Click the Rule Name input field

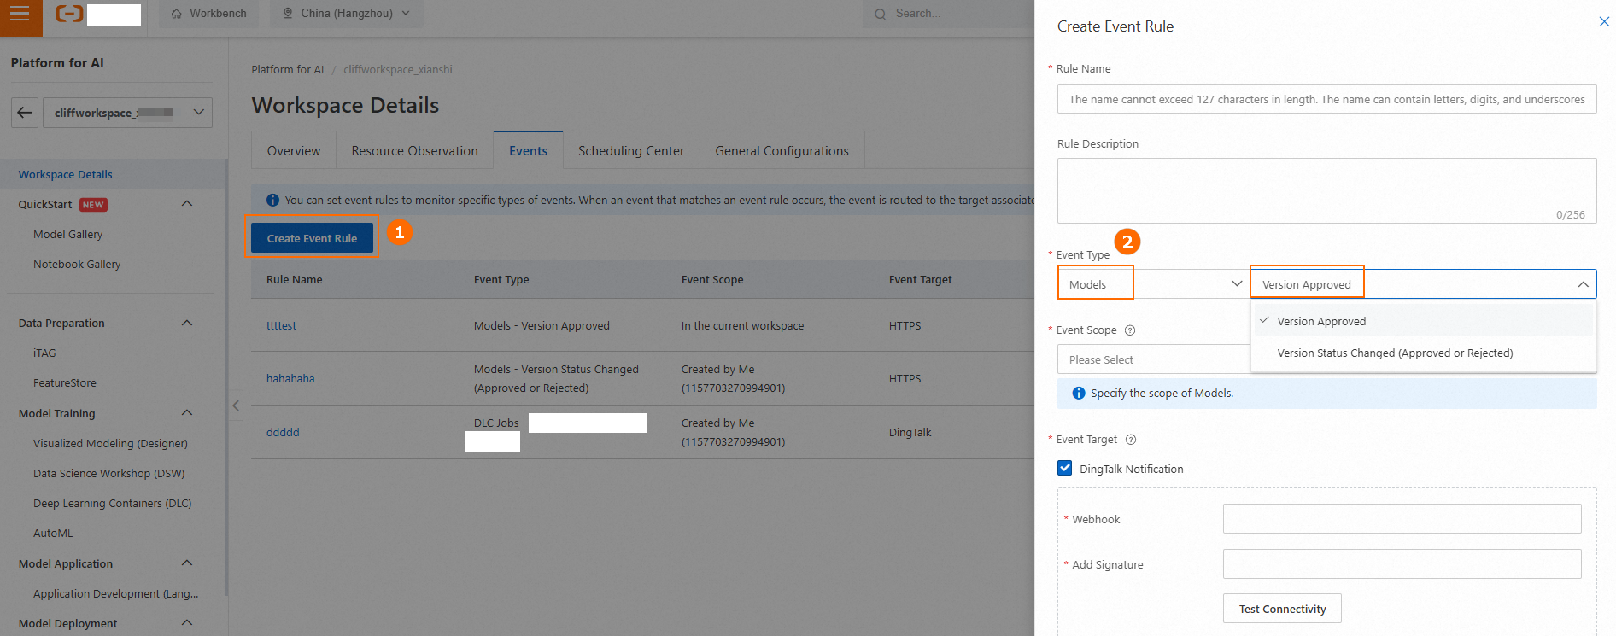pyautogui.click(x=1326, y=99)
